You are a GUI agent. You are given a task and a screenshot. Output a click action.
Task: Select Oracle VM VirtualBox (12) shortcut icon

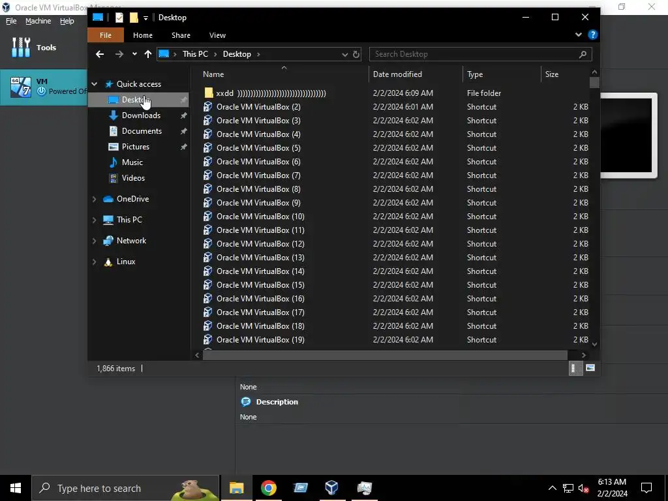pyautogui.click(x=208, y=244)
